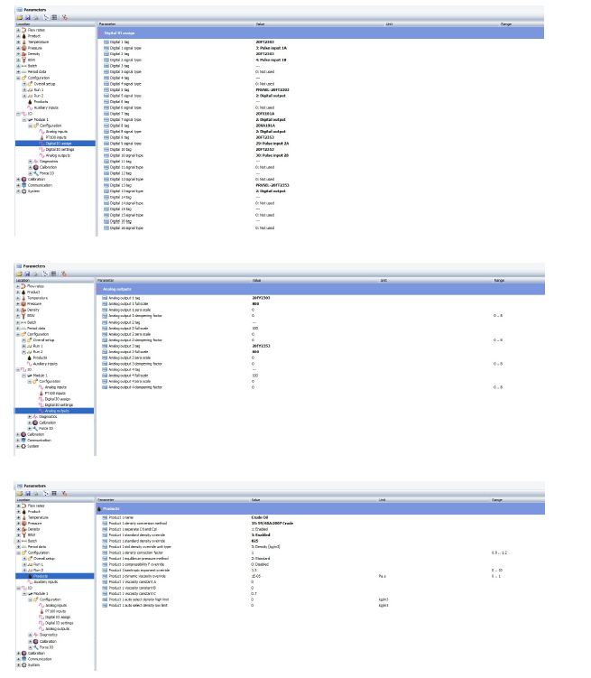The image size is (591, 678).
Task: Click the Flow rates icon in Analog outputs panel tree
Action: pos(23,286)
